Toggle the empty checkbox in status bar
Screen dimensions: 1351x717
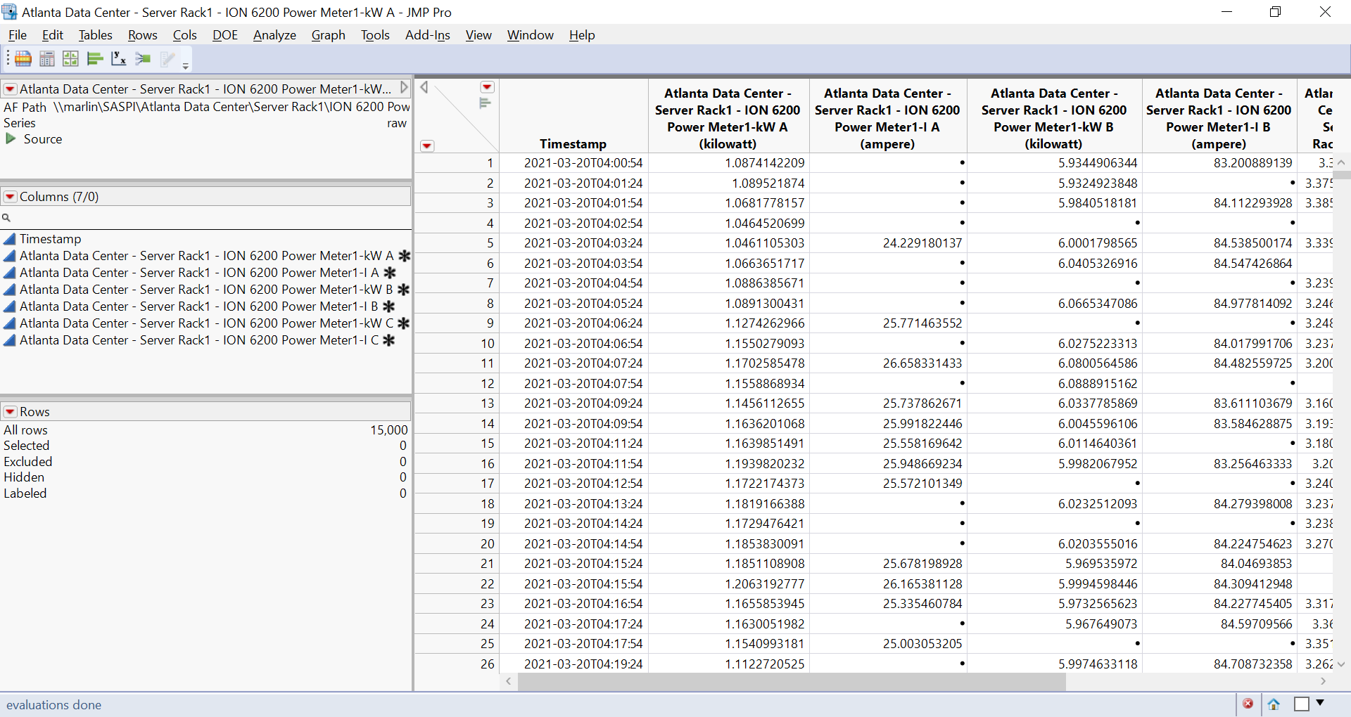pos(1301,704)
